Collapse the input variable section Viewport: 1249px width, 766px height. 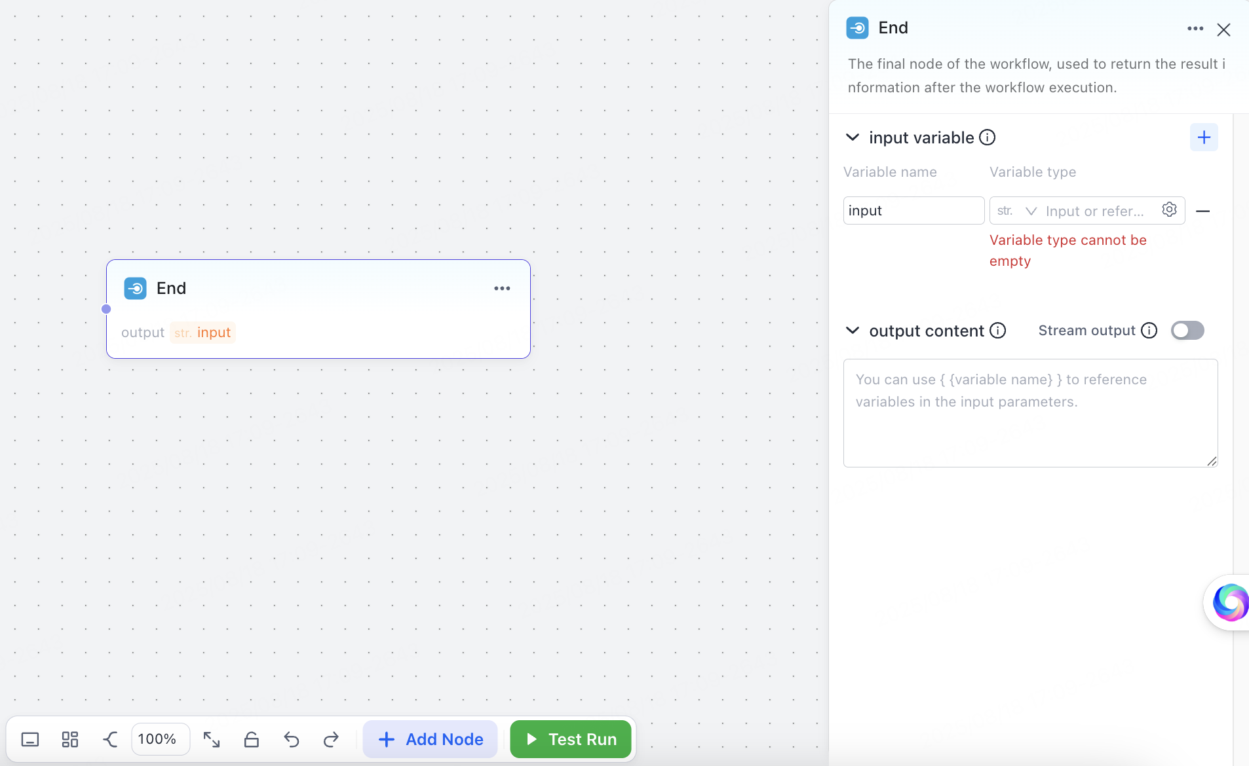coord(853,137)
